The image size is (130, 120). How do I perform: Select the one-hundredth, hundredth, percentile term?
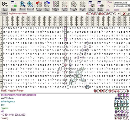pyautogui.click(x=18, y=95)
